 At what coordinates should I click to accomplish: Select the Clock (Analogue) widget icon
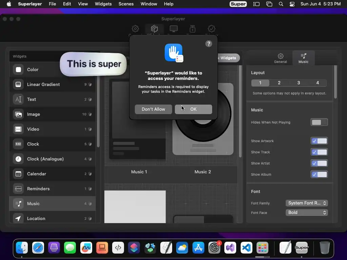18,159
